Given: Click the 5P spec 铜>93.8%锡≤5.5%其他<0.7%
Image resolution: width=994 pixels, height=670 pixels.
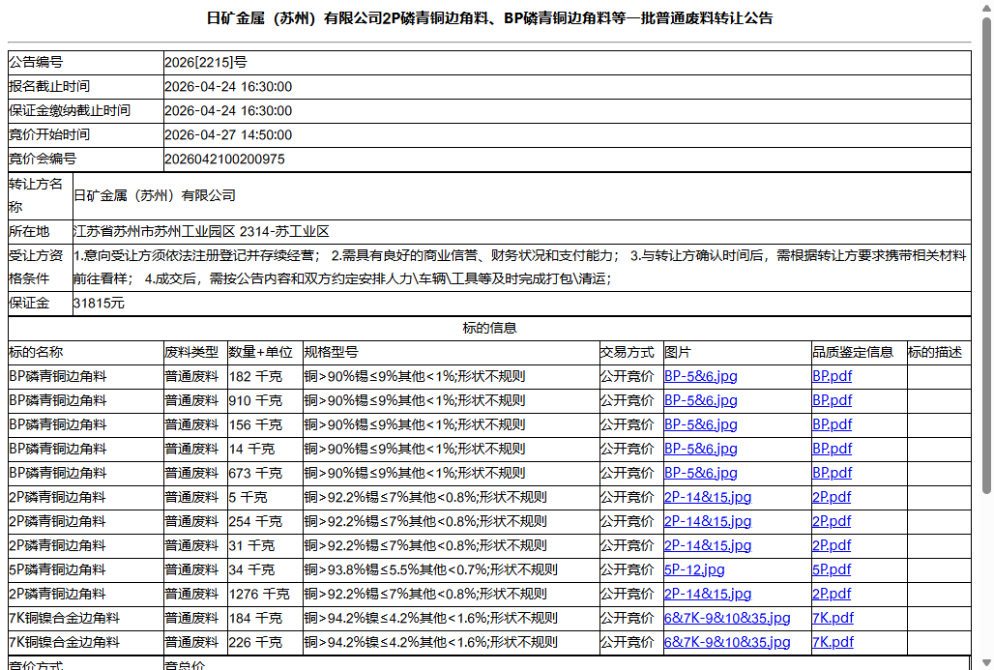Looking at the screenshot, I should [396, 569].
